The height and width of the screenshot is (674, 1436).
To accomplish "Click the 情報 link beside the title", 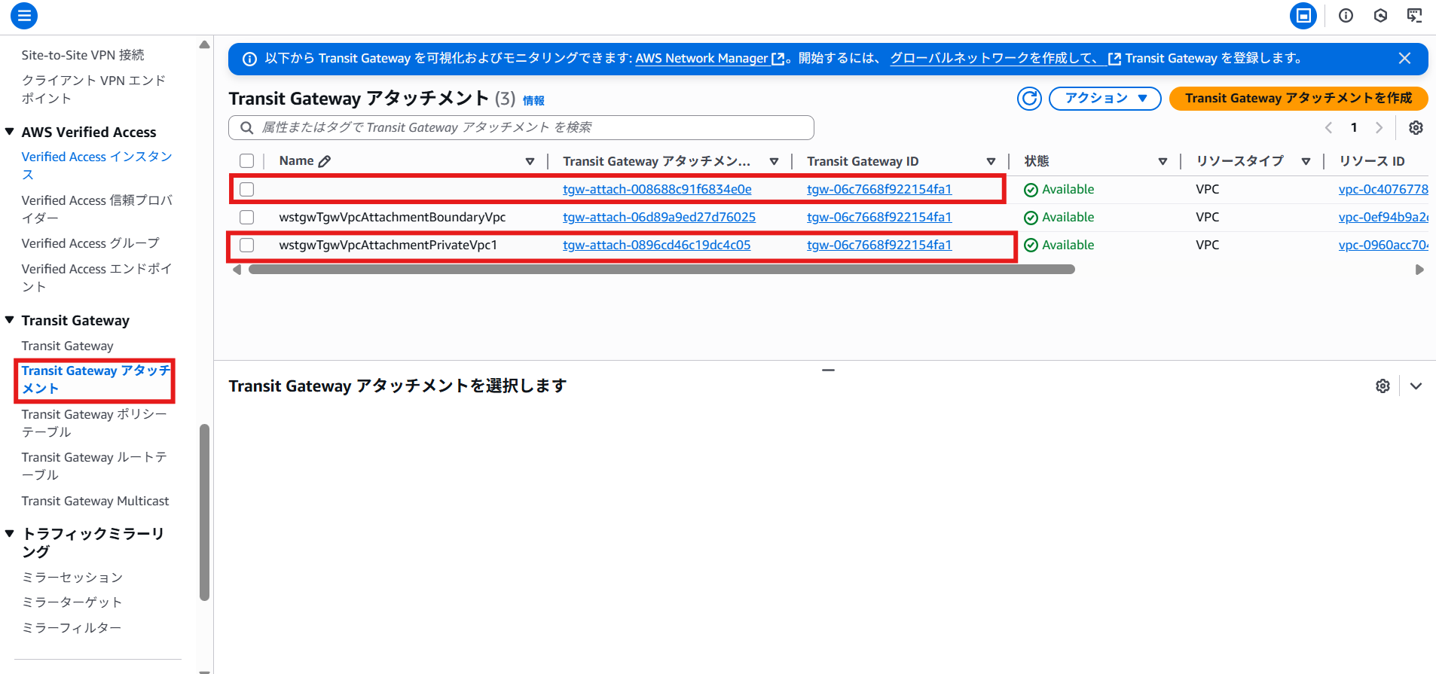I will tap(533, 101).
